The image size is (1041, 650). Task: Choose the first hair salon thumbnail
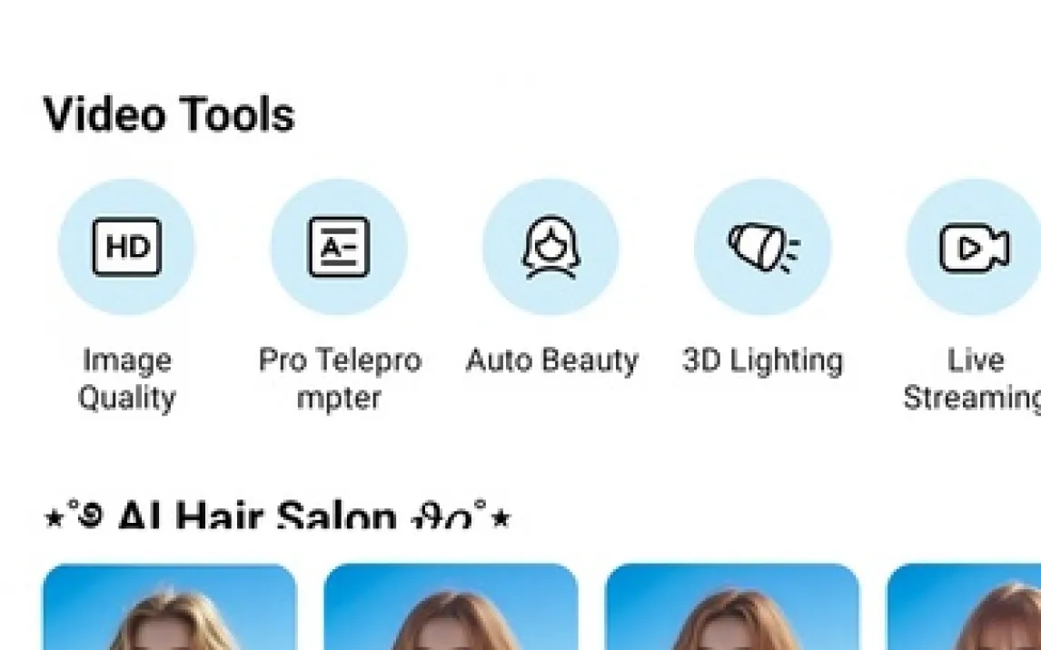tap(170, 607)
